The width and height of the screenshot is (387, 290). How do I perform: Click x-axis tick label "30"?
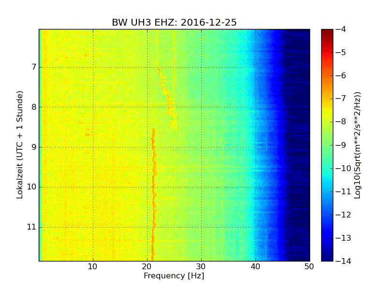coord(201,267)
